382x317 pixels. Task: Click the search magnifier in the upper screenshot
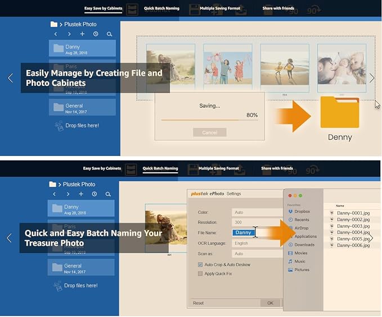[109, 34]
